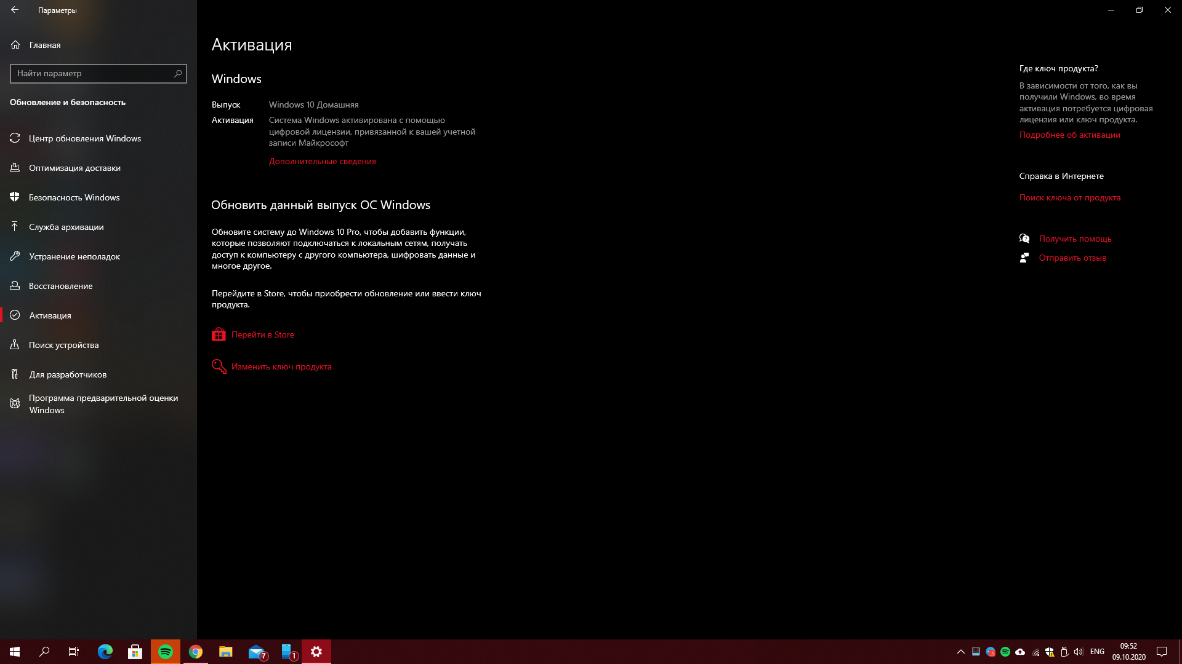1182x664 pixels.
Task: Open Поиск устройства section
Action: click(98, 345)
